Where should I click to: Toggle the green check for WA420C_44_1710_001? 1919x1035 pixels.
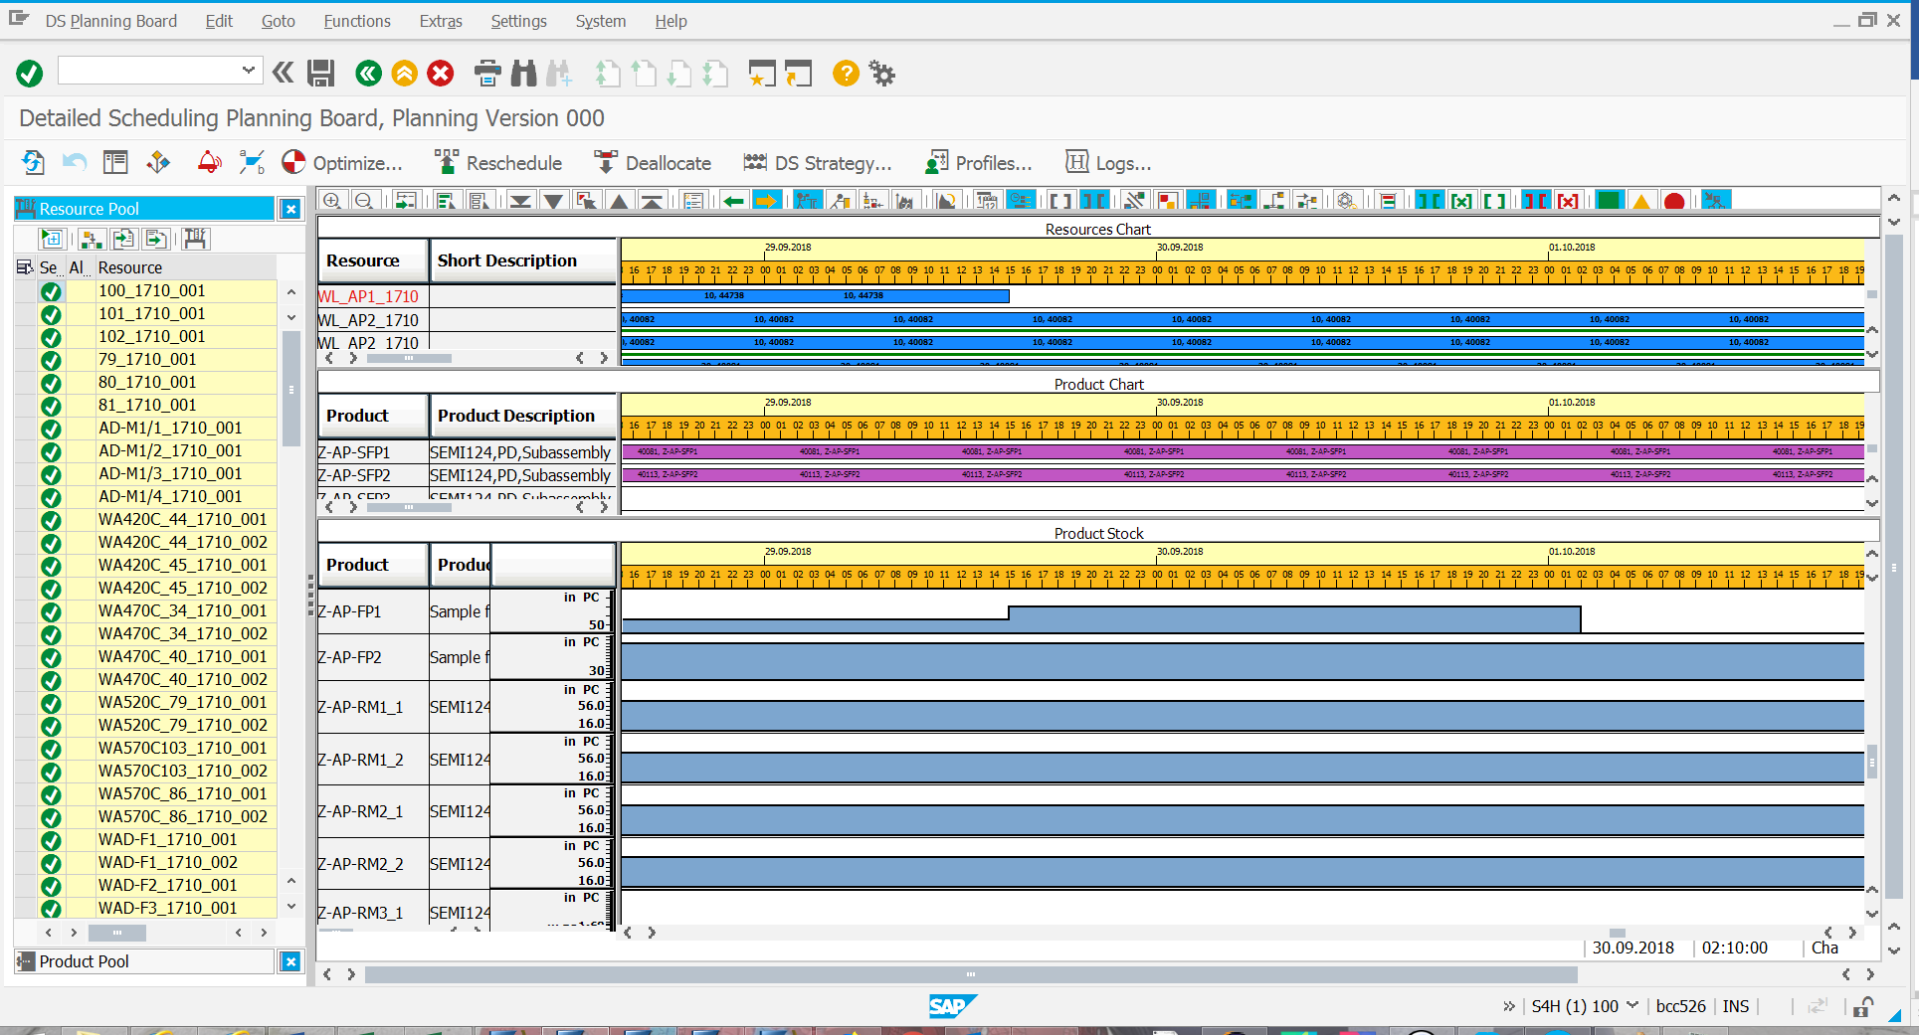click(x=51, y=519)
